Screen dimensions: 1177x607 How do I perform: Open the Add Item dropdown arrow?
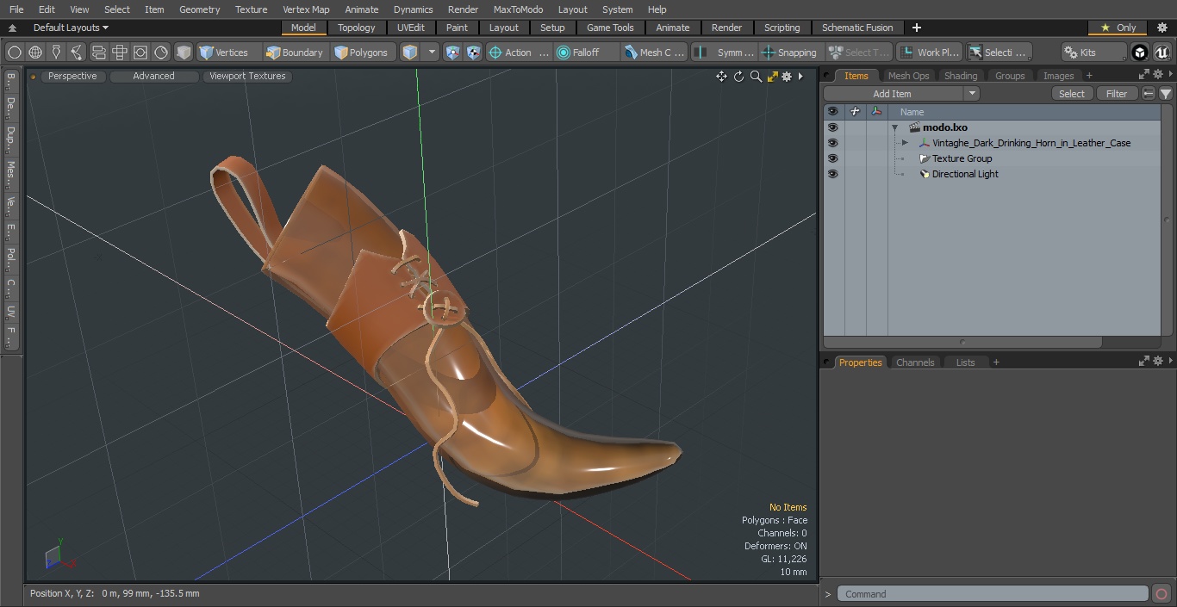click(x=972, y=94)
